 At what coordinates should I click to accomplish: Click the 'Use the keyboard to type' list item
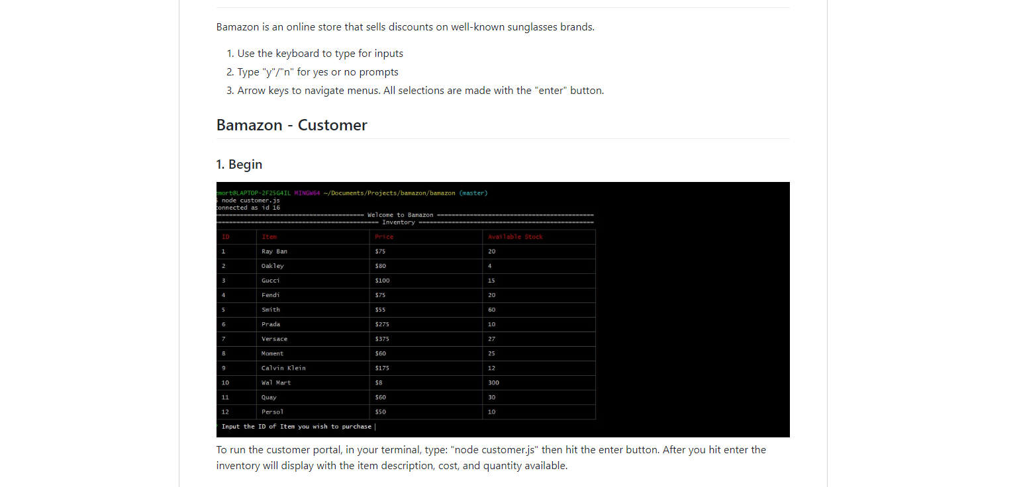point(320,54)
